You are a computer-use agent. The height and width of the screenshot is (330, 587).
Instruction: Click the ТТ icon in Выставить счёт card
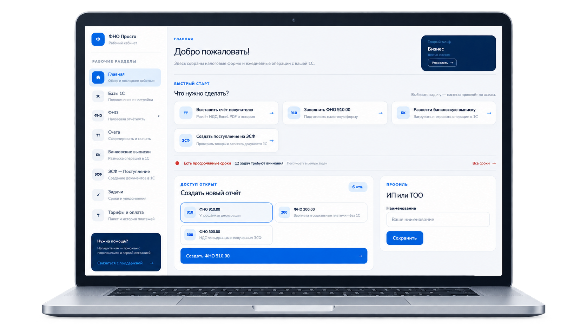186,113
